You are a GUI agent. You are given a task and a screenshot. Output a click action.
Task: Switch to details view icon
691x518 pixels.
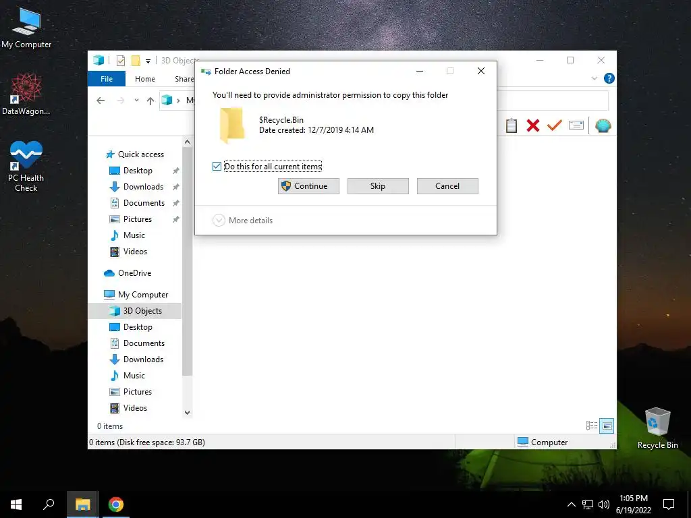(591, 426)
